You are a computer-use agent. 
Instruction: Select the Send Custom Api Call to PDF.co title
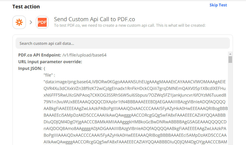point(95,19)
